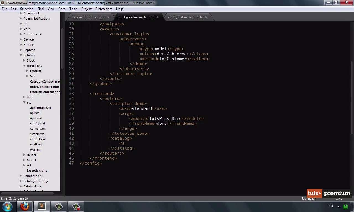Switch to the ProductController.php tab
This screenshot has height=212, width=354.
[88, 17]
